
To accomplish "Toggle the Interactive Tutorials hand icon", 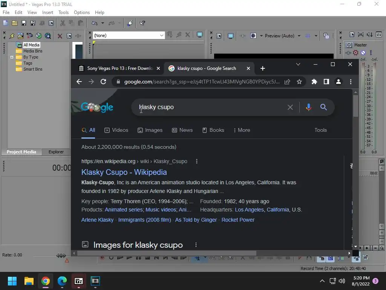I will 130,23.
